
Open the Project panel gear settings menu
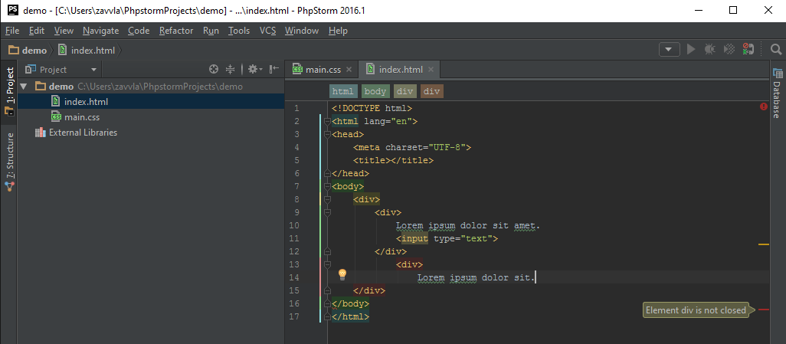click(255, 69)
